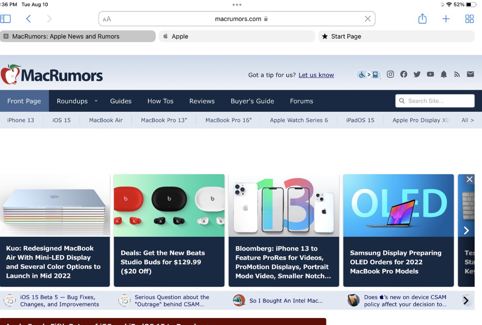The image size is (482, 325).
Task: Open the stacked MacBook Air thumbnail
Action: [x=55, y=206]
